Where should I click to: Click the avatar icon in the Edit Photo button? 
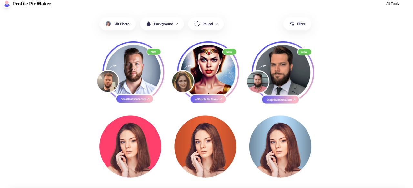click(108, 24)
